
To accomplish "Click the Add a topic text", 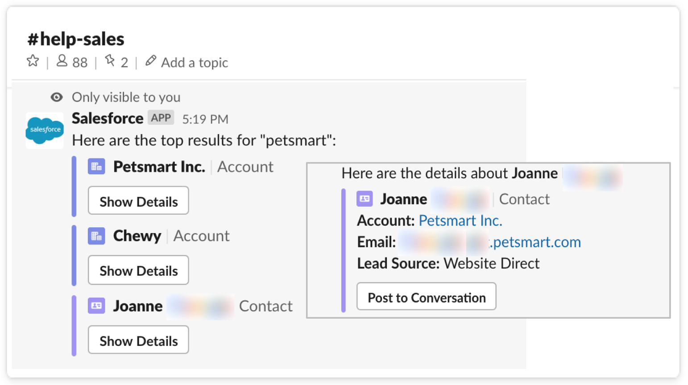I will point(195,62).
